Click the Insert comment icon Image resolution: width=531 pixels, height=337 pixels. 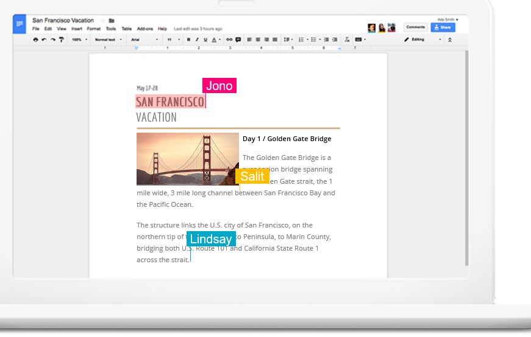(238, 40)
